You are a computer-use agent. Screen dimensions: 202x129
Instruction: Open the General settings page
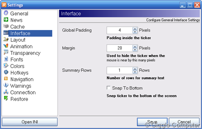(19, 13)
